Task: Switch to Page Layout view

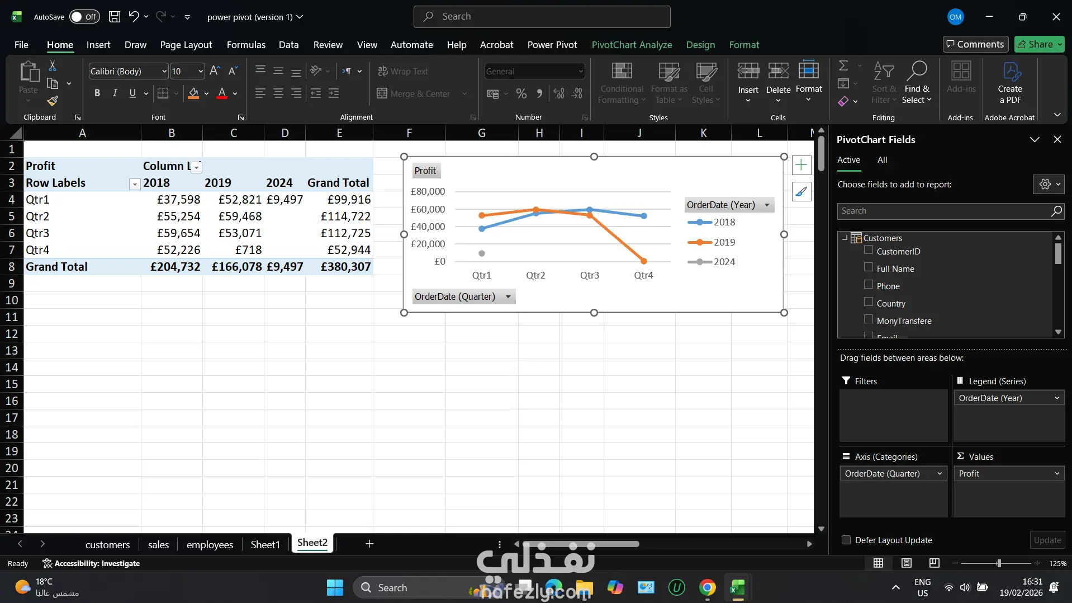Action: 907,563
